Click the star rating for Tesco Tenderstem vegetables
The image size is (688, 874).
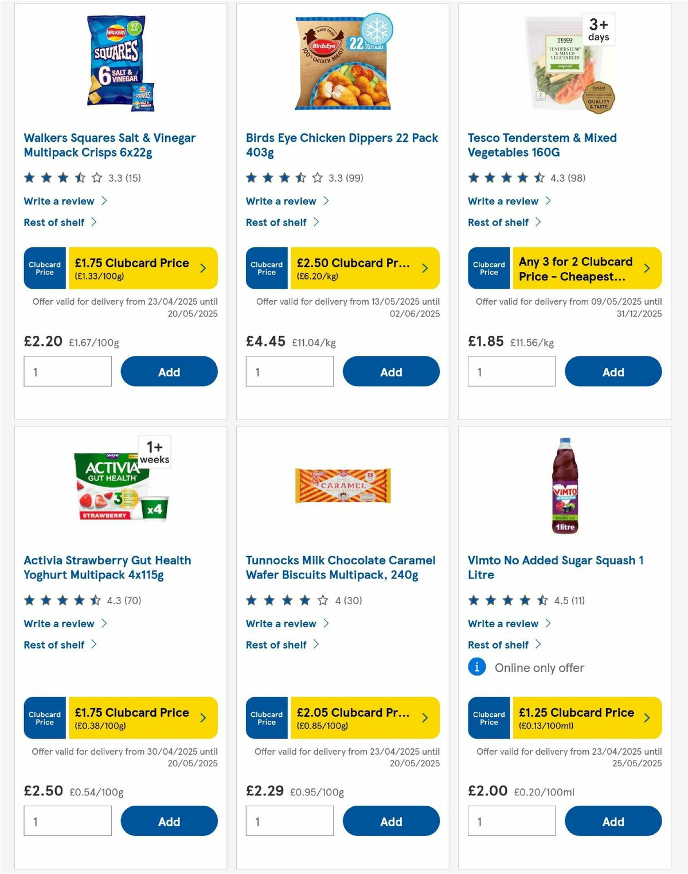click(503, 177)
